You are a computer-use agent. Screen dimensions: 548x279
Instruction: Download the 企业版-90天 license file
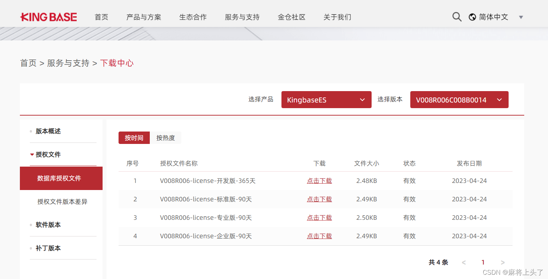pyautogui.click(x=319, y=236)
